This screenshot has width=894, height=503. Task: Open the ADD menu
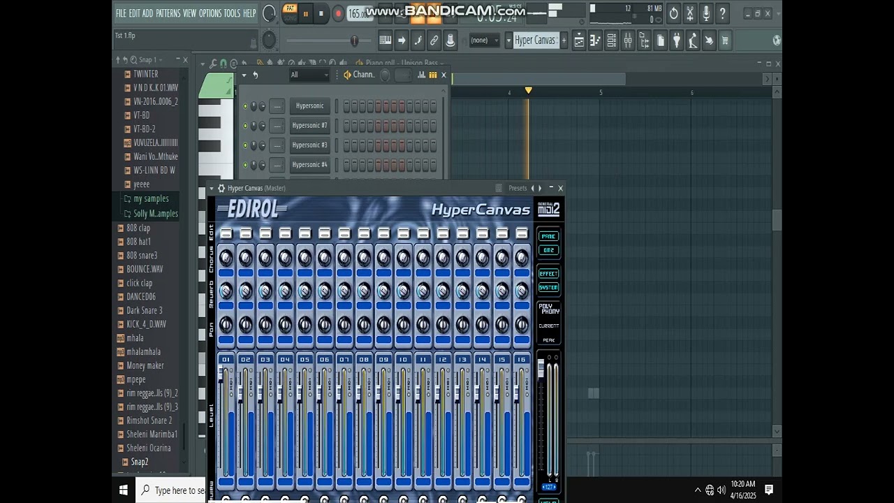tap(147, 13)
